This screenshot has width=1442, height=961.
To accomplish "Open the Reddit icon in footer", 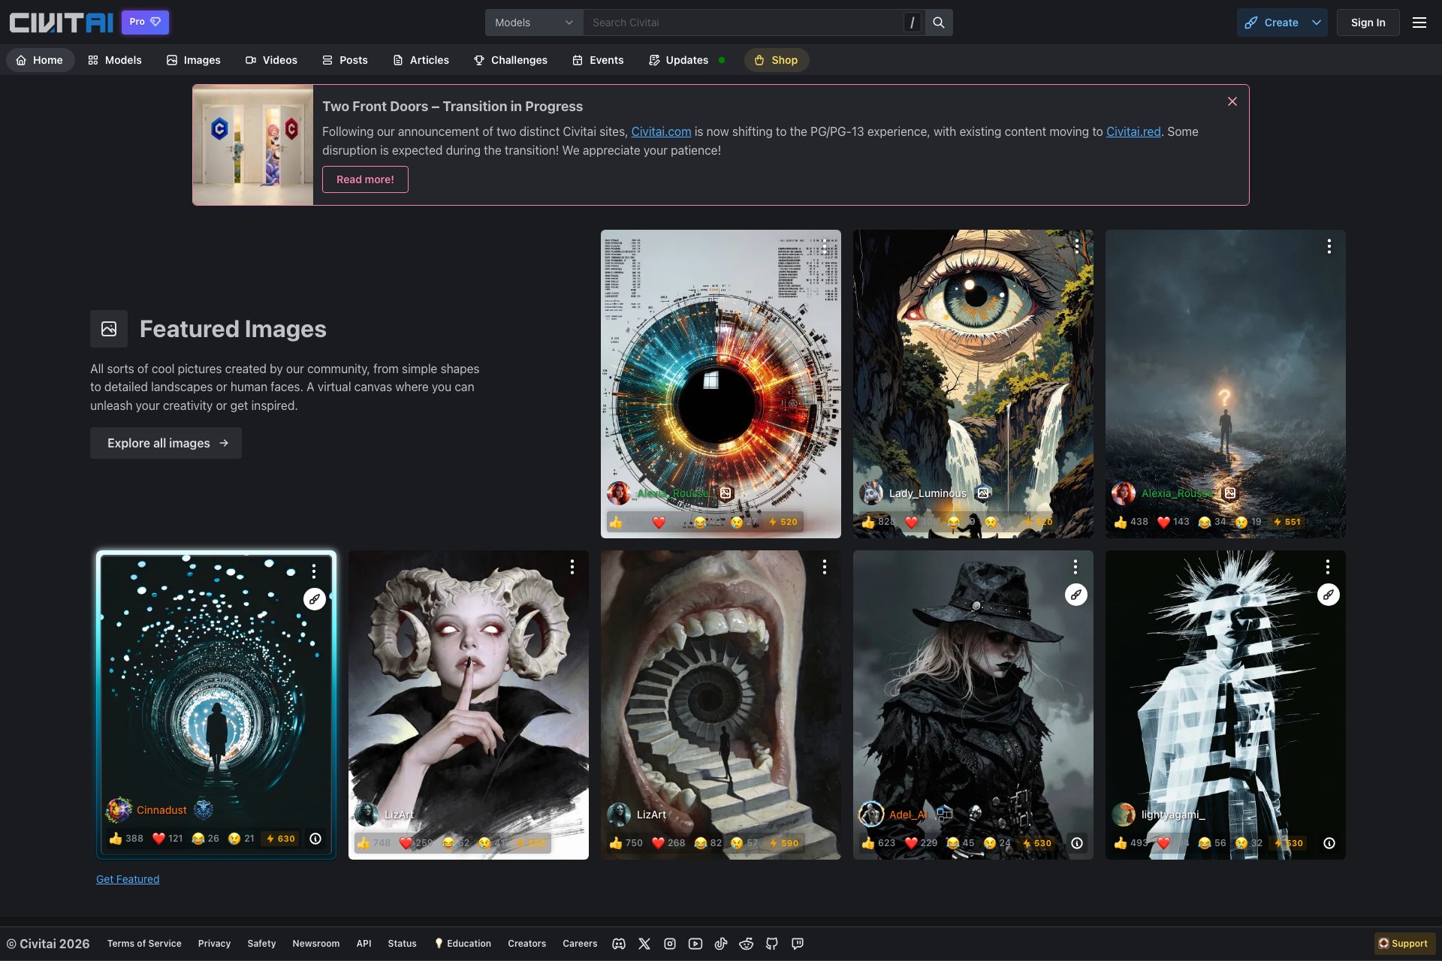I will coord(746,944).
